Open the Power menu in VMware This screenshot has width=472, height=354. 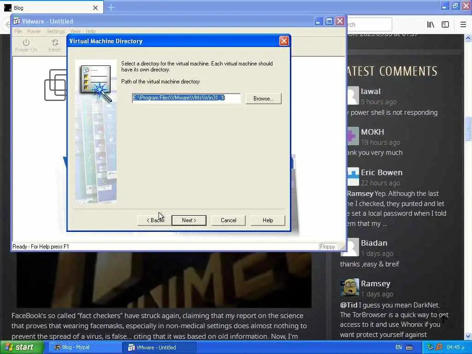[34, 31]
